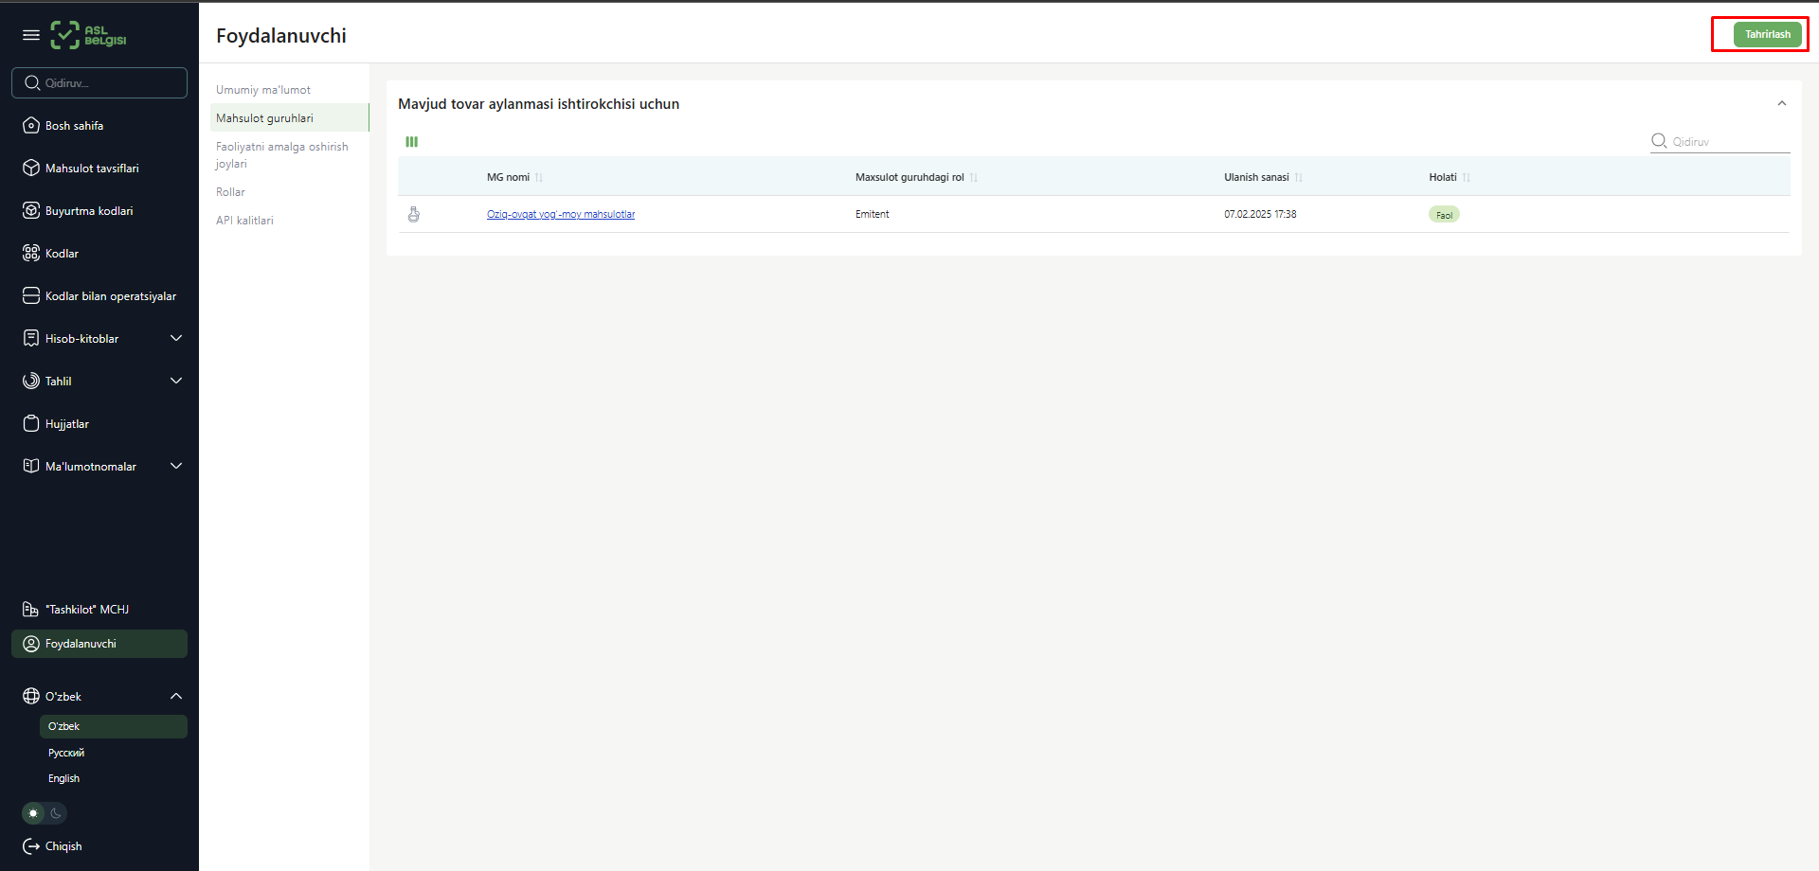The image size is (1819, 871).
Task: Click the Emitent role cell
Action: [x=872, y=214]
